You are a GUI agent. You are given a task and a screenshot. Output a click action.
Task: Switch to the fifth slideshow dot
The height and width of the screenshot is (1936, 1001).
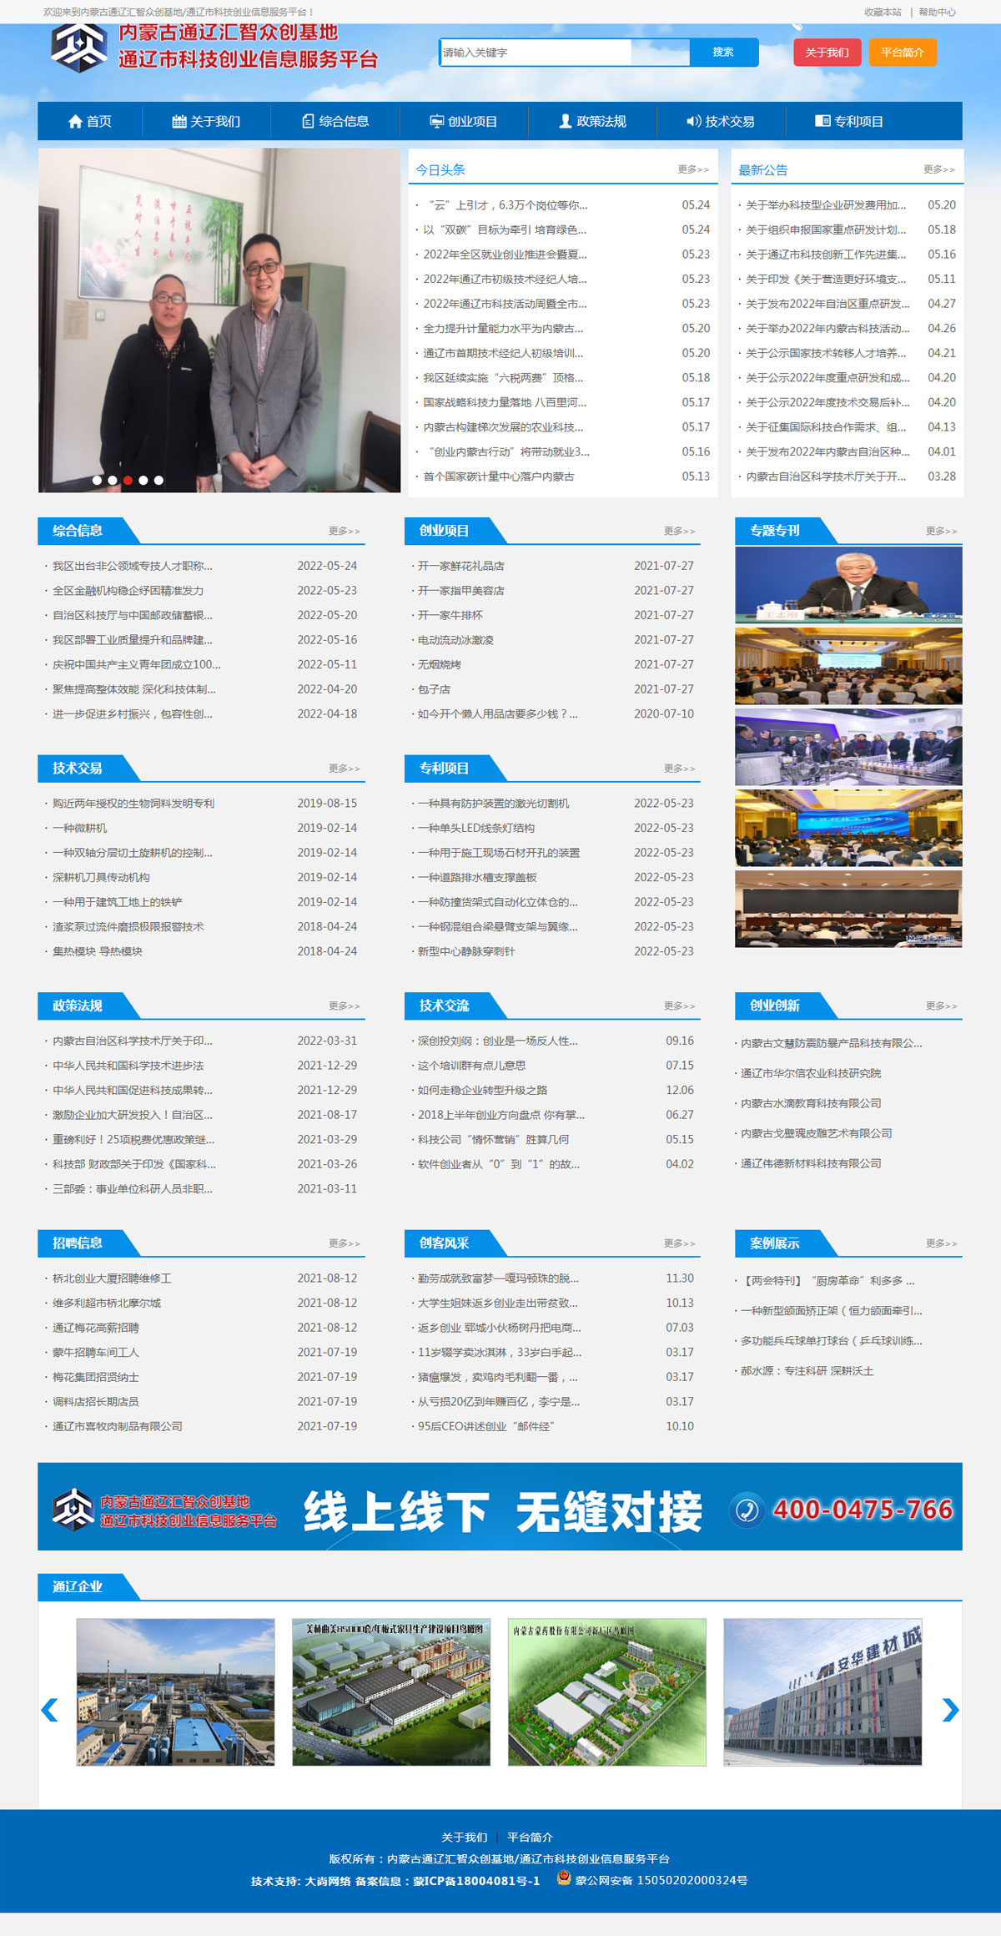158,481
